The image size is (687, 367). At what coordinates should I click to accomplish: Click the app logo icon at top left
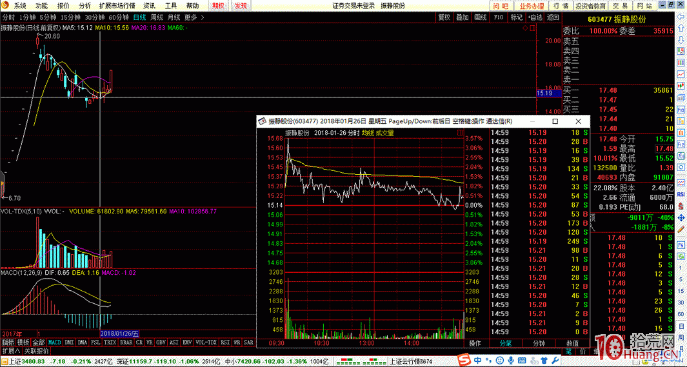coord(5,5)
